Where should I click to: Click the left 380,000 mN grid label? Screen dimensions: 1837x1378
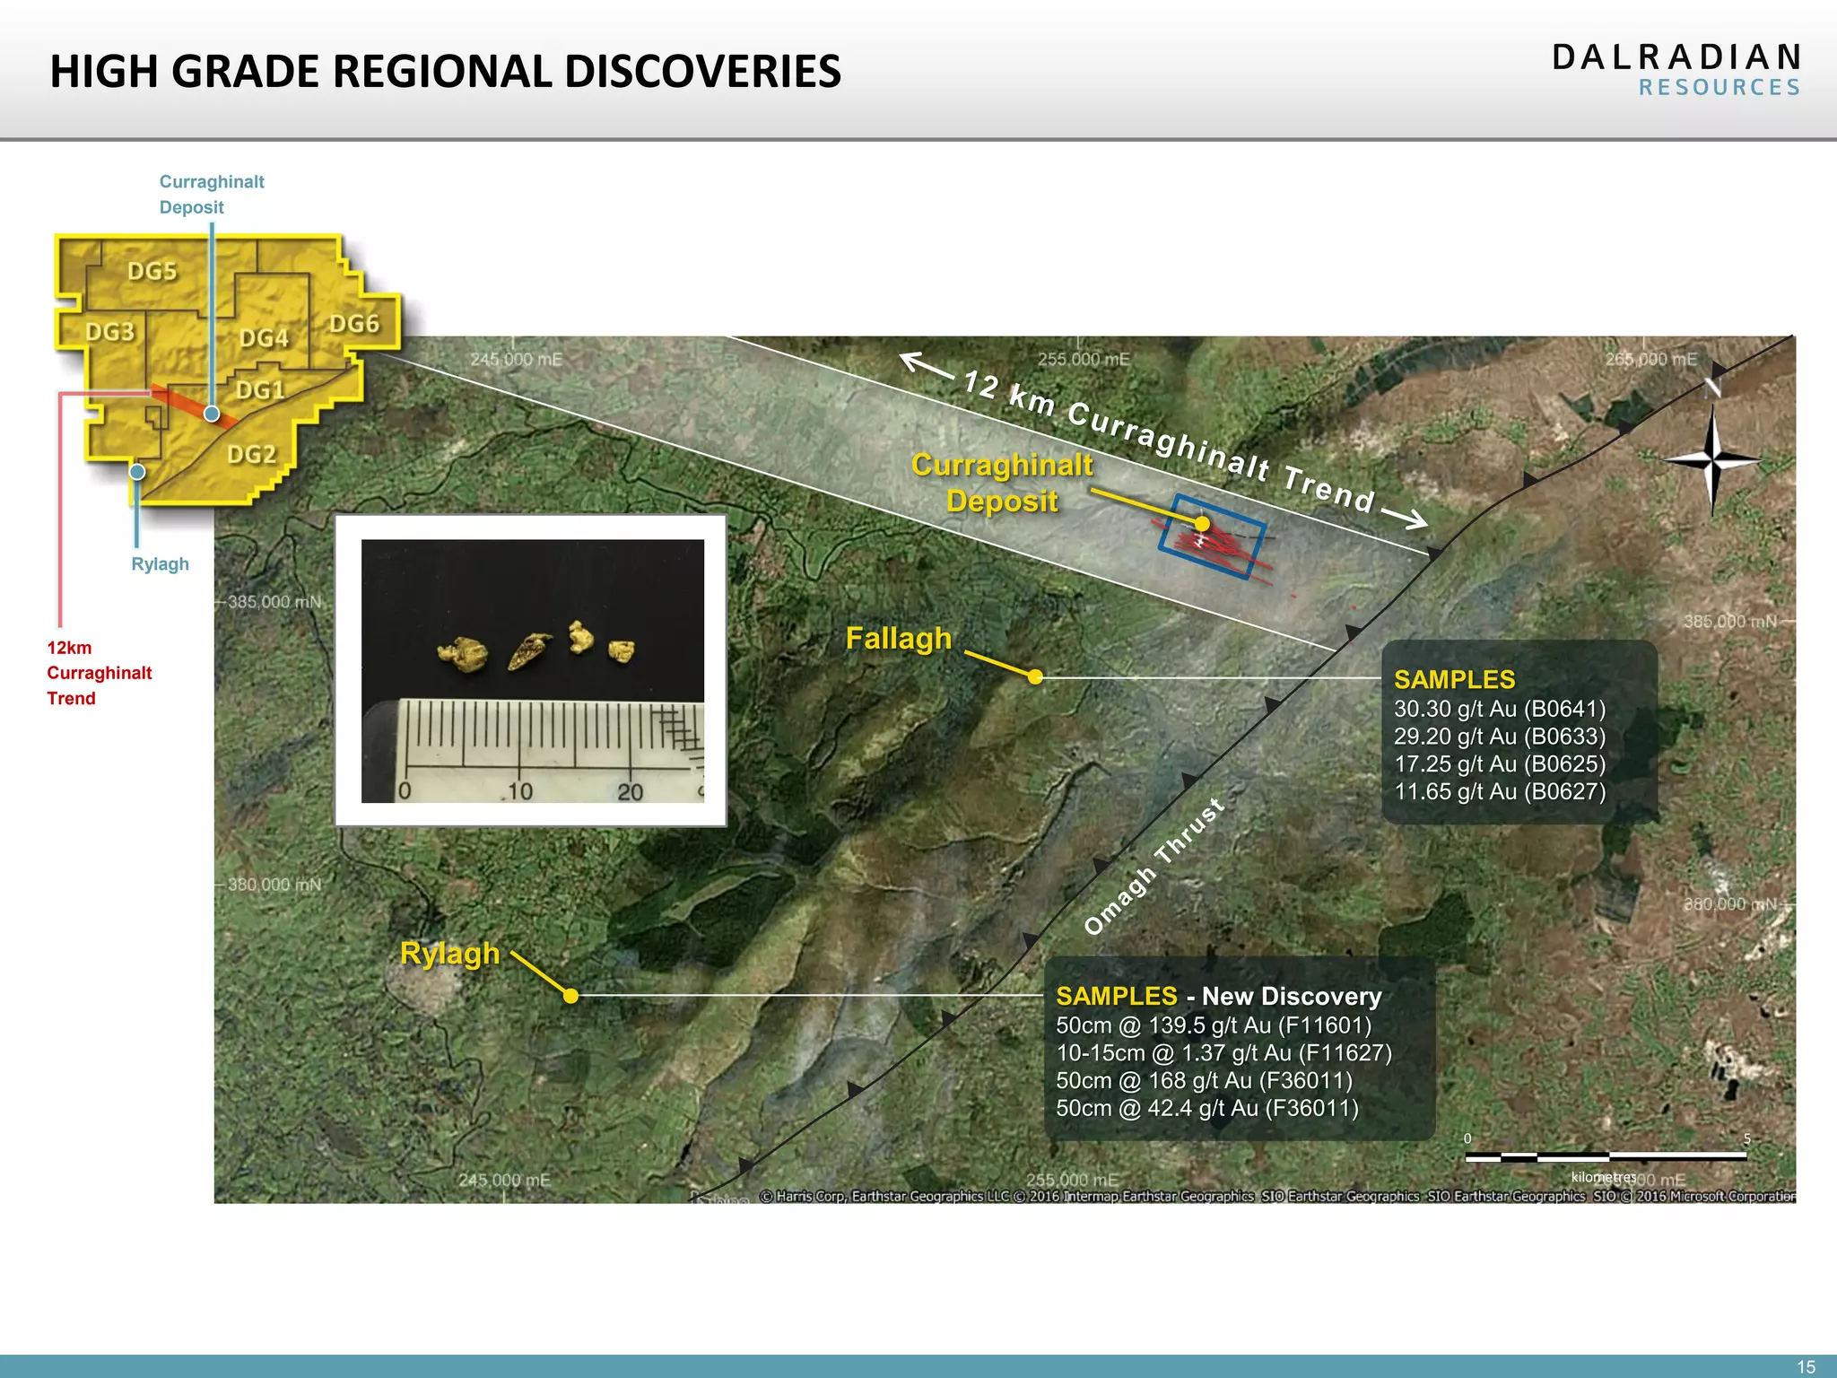(274, 885)
